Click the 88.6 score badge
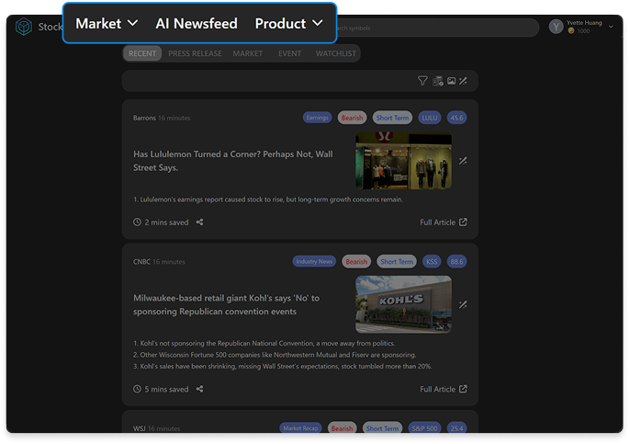The width and height of the screenshot is (630, 444). point(456,261)
